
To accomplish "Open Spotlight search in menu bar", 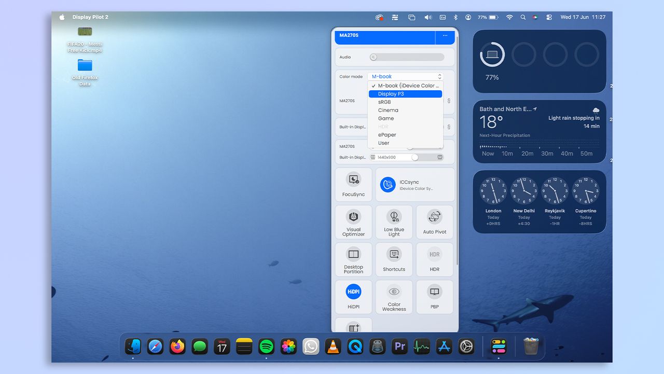I will 523,17.
